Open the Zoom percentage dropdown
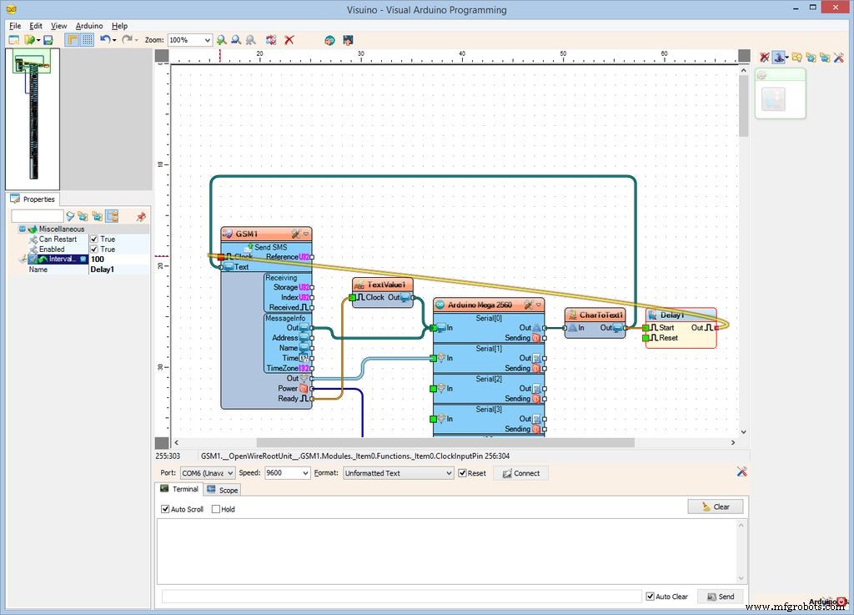Screen dimensions: 854x615 pos(207,40)
